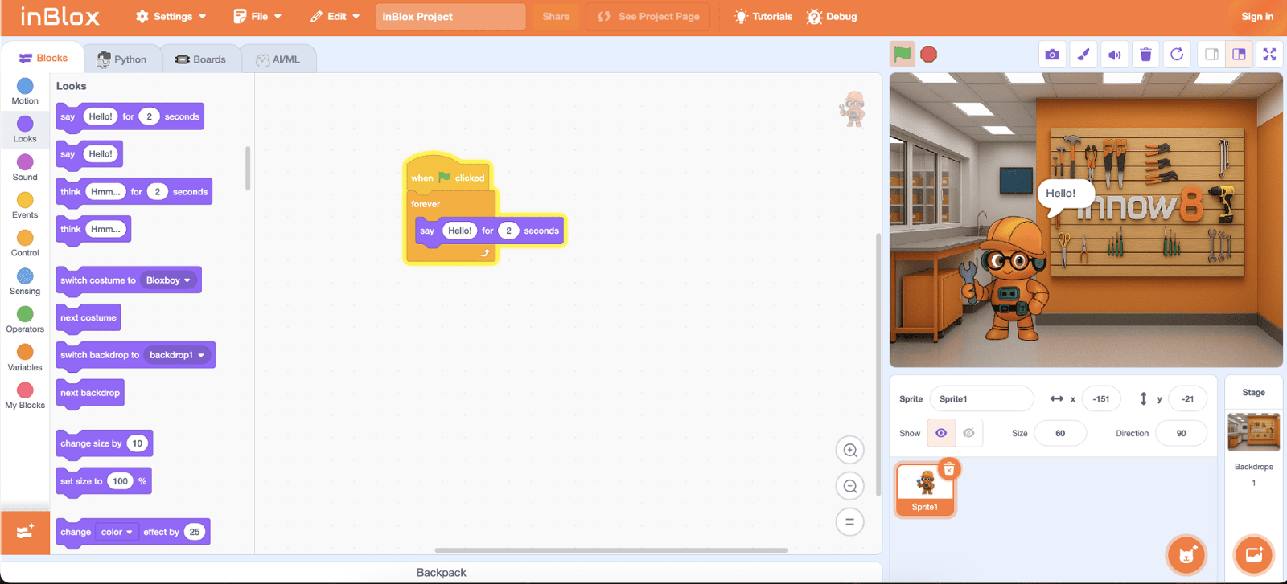1287x584 pixels.
Task: Open the Tutorials button
Action: click(x=763, y=17)
